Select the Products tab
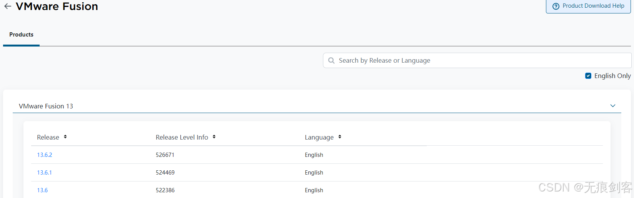 pyautogui.click(x=21, y=35)
